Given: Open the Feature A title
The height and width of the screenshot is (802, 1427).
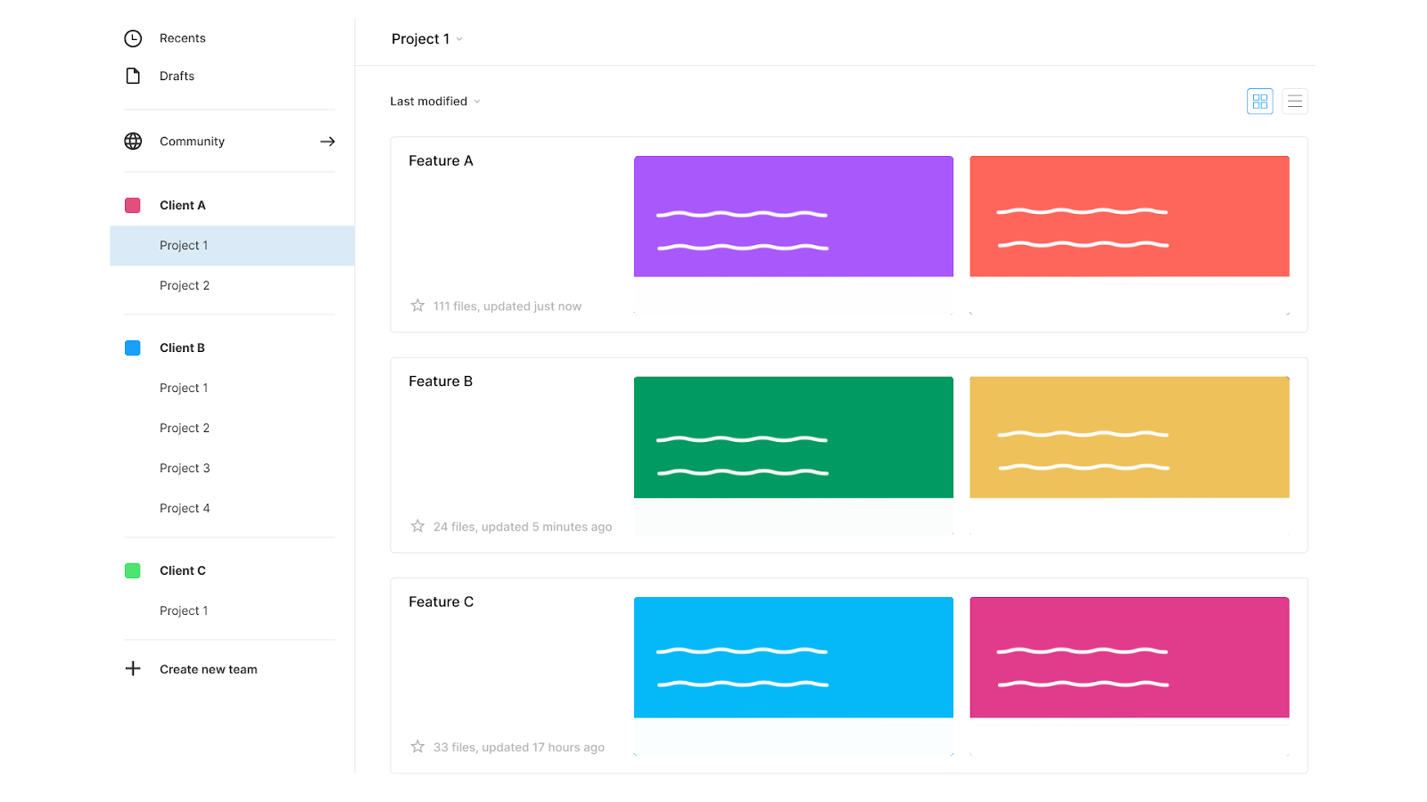Looking at the screenshot, I should click(x=441, y=160).
